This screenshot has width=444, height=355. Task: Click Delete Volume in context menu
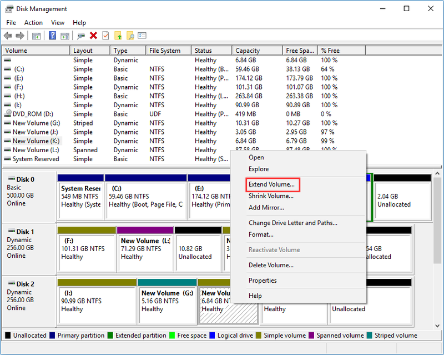271,265
